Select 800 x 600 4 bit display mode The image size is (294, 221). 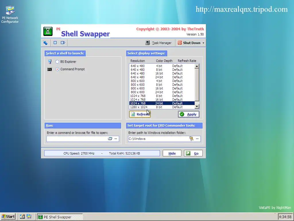tap(162, 81)
